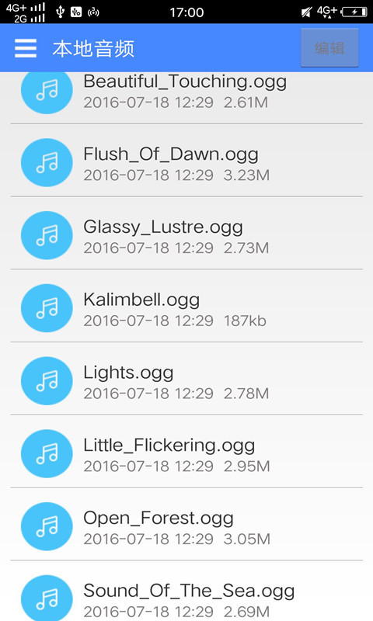Tap the music icon beside Flush_Of_Dawn.ogg
Image resolution: width=373 pixels, height=621 pixels.
click(47, 162)
